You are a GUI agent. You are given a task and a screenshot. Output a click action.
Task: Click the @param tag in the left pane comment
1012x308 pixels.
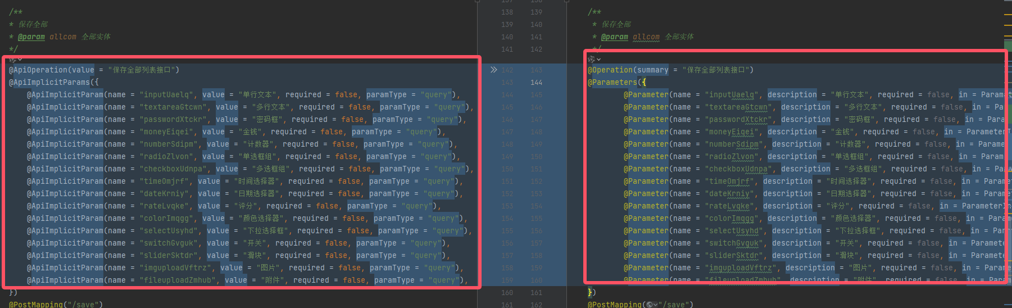(31, 37)
